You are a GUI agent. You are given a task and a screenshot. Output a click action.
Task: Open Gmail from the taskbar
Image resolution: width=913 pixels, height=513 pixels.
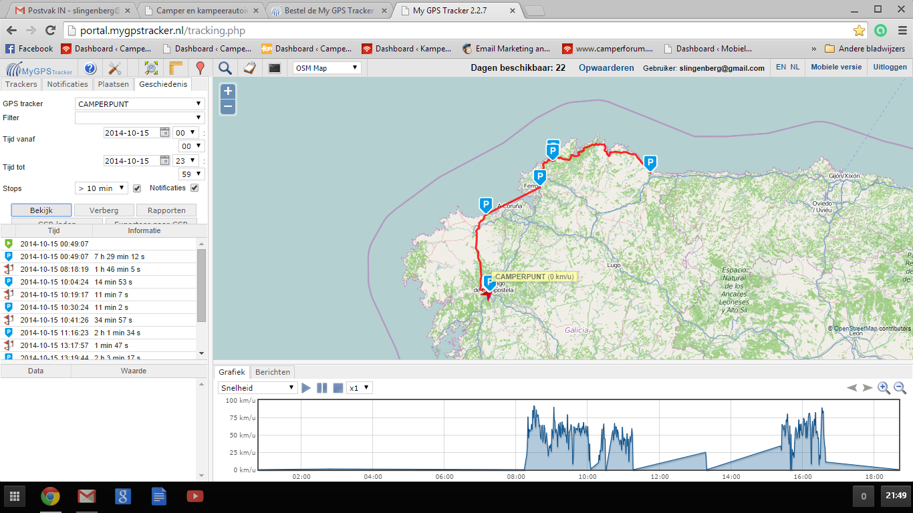point(86,496)
